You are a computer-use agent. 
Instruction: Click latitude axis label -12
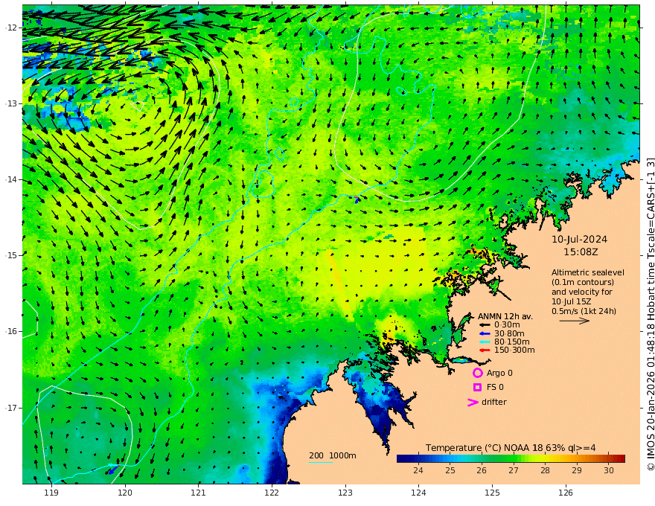tap(11, 28)
